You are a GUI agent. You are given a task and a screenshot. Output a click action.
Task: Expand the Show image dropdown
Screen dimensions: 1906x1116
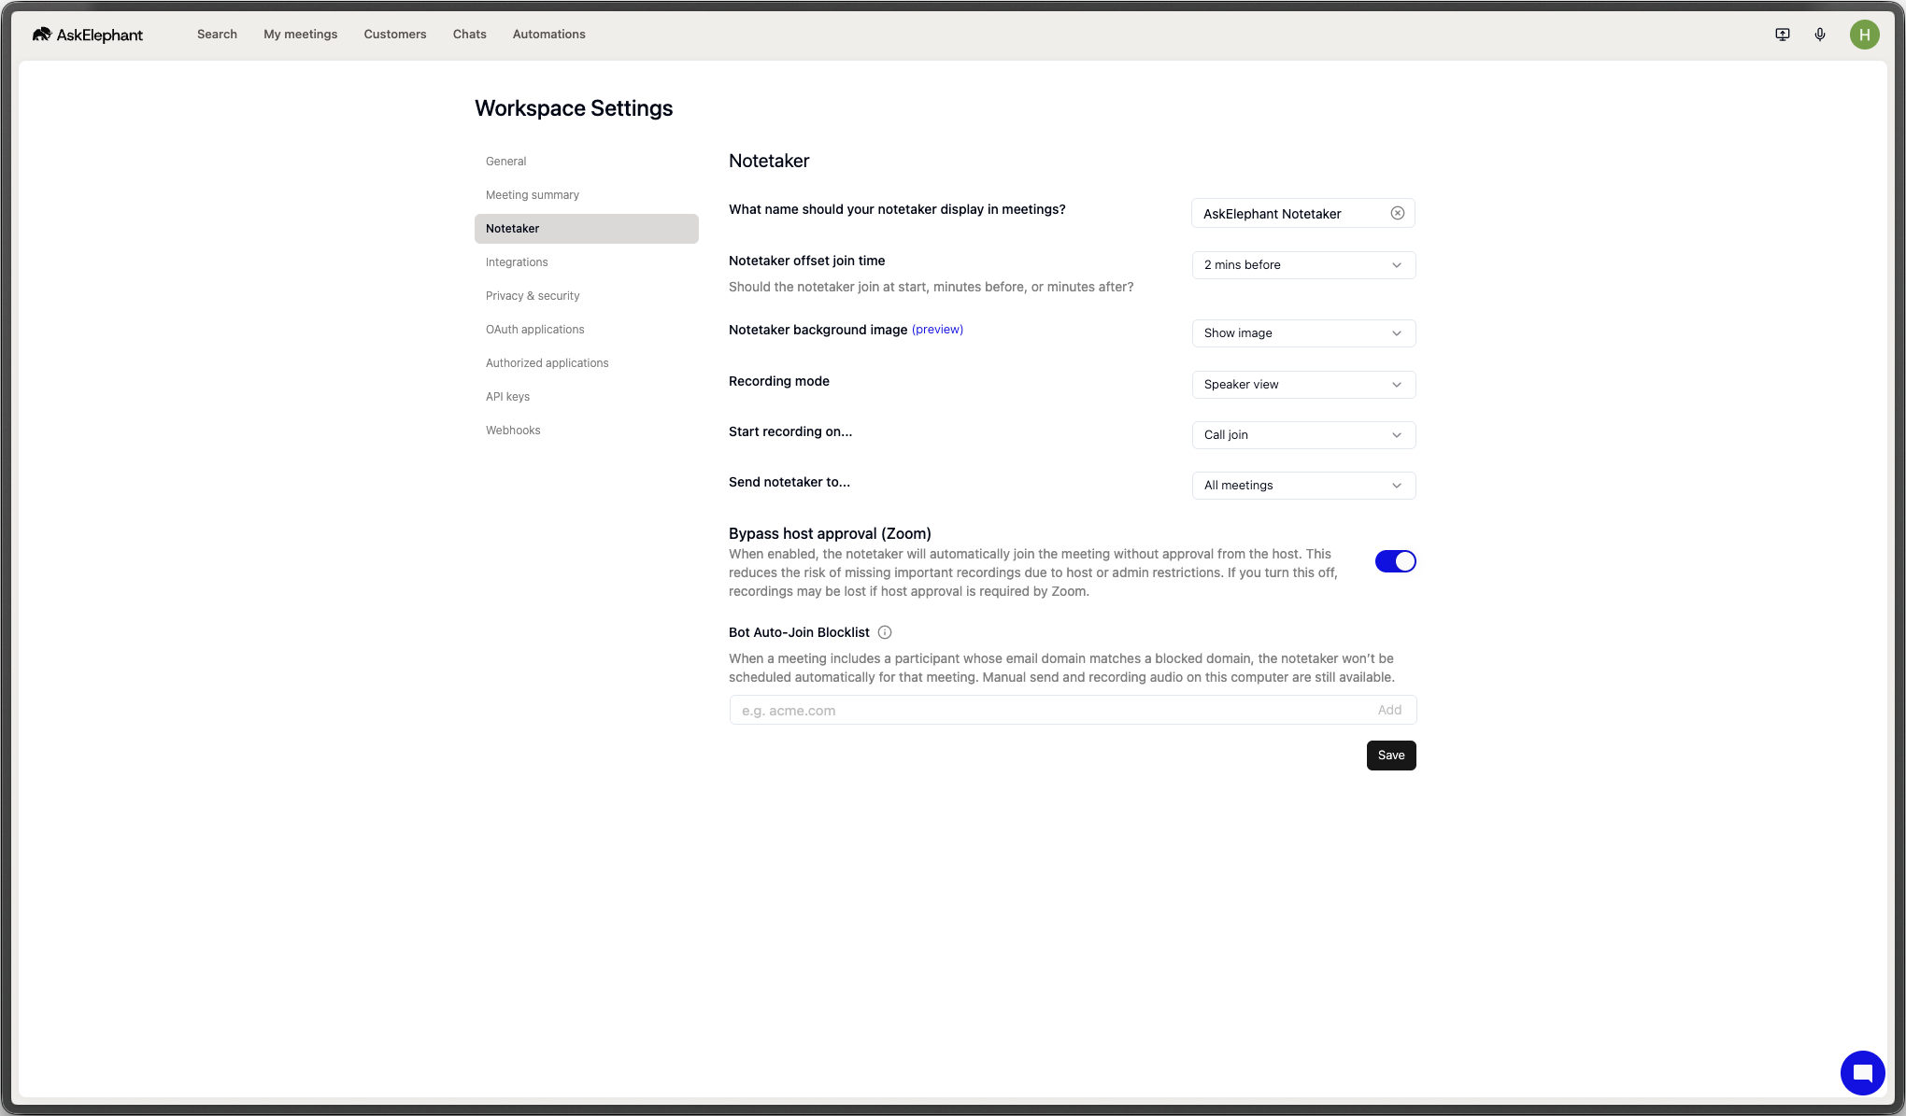pyautogui.click(x=1304, y=333)
